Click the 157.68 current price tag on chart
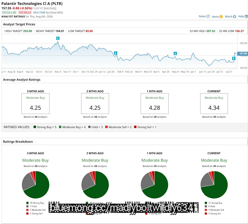This screenshot has width=248, height=224. click(x=243, y=54)
